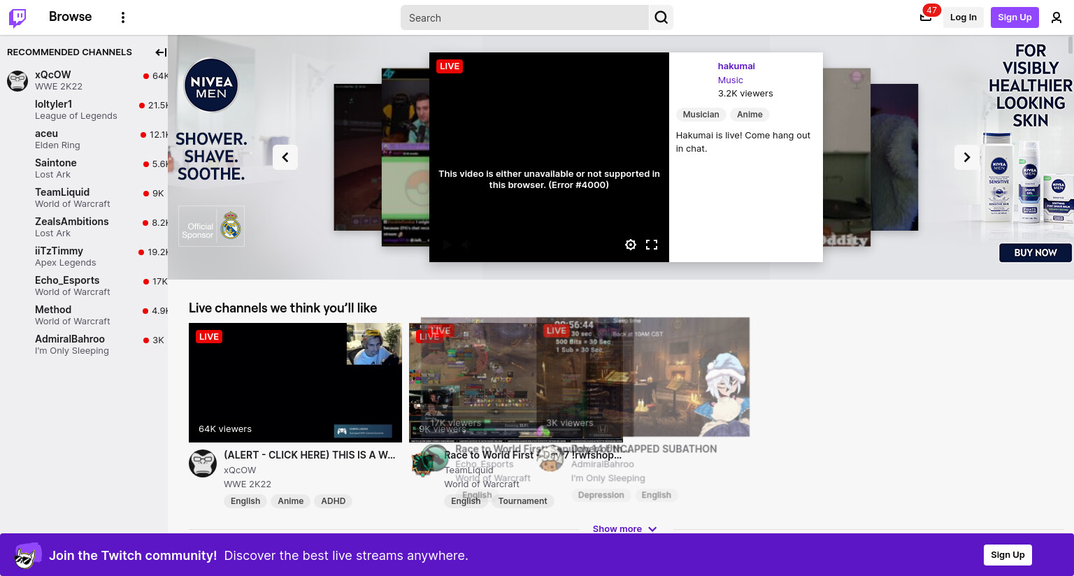
Task: Open the notifications inbox with 47 badge
Action: click(926, 17)
